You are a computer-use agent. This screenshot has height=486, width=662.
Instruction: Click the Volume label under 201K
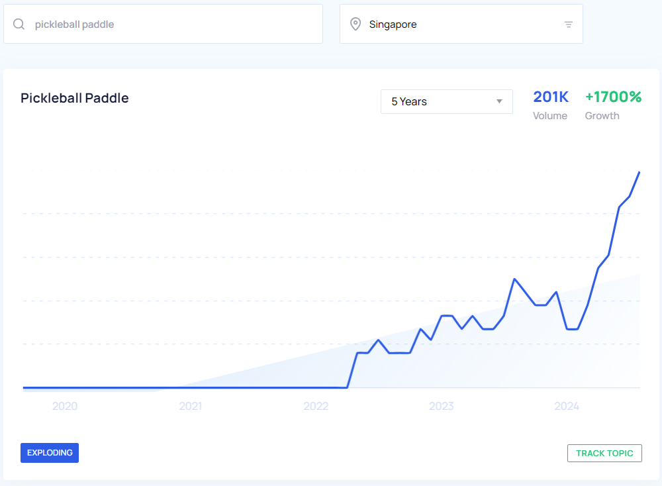coord(550,116)
